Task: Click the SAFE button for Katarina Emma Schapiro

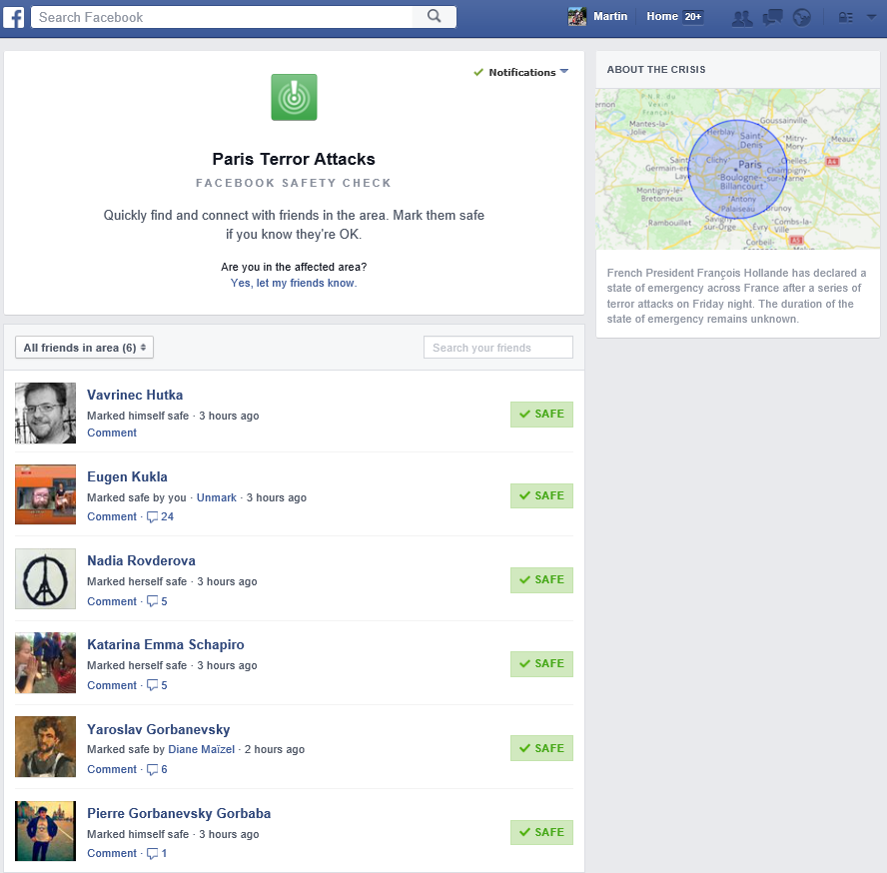Action: coord(542,663)
